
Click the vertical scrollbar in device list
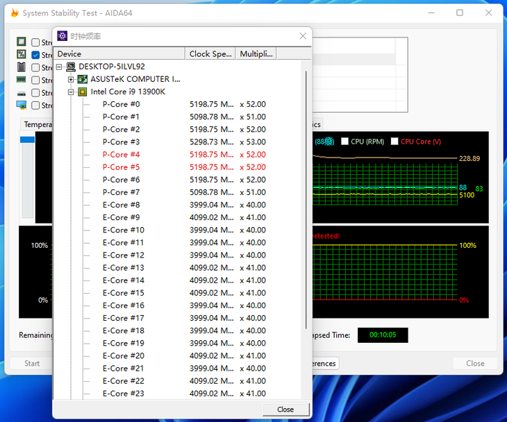(306, 200)
